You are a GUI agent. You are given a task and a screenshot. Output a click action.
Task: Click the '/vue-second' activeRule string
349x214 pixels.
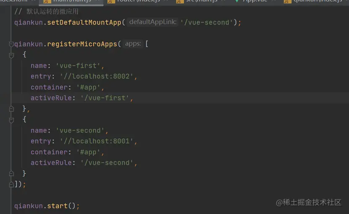click(x=107, y=163)
